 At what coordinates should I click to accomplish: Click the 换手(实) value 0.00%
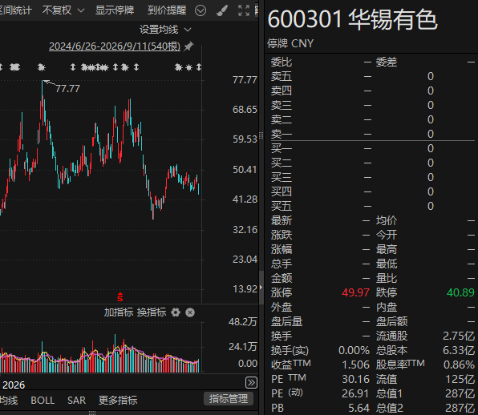click(x=354, y=350)
